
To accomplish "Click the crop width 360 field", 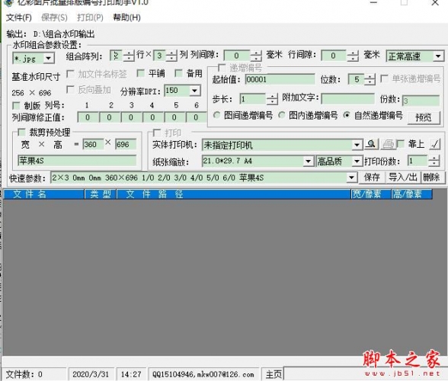I will (x=93, y=144).
